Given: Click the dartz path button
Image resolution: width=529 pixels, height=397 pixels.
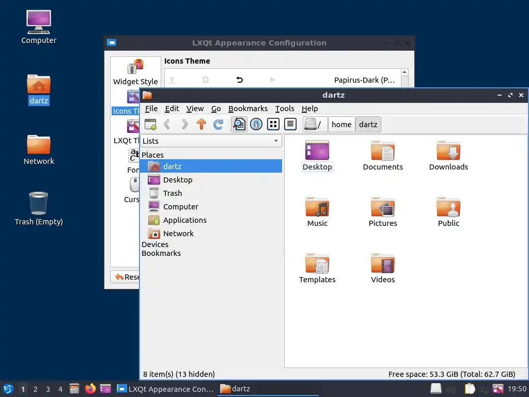Looking at the screenshot, I should [368, 124].
